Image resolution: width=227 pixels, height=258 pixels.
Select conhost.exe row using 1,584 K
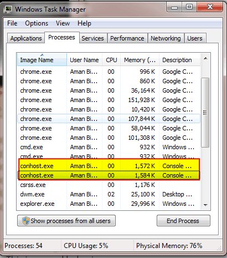pyautogui.click(x=109, y=175)
